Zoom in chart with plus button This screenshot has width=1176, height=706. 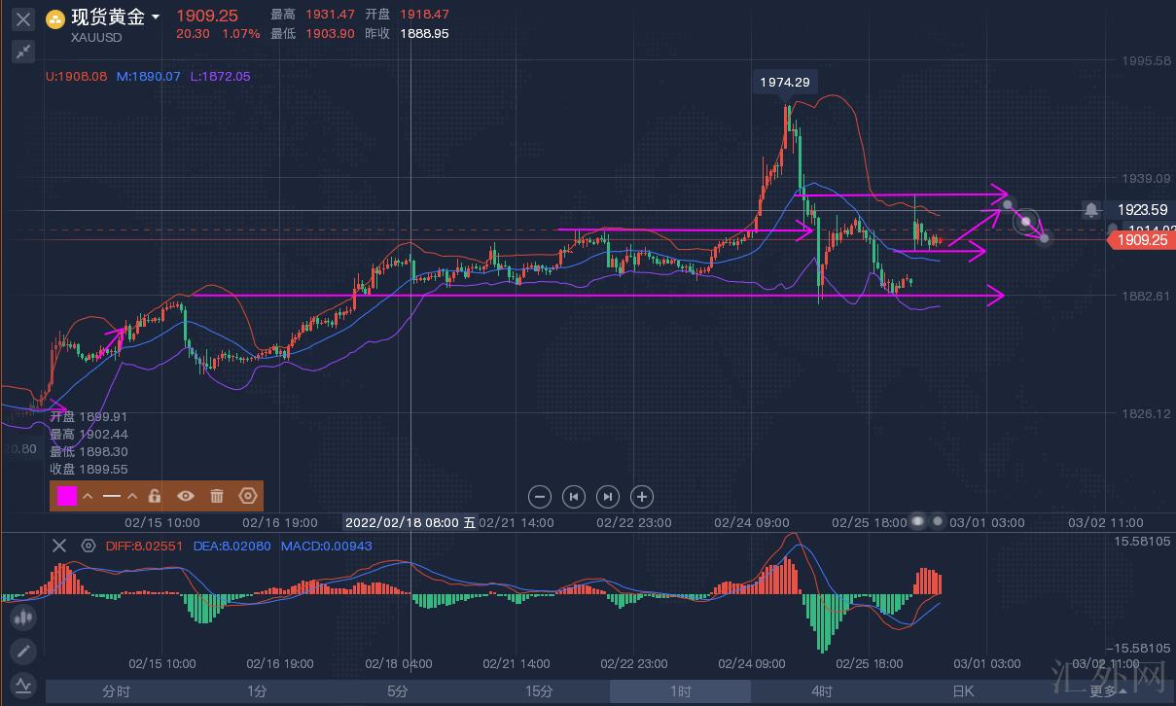click(642, 497)
